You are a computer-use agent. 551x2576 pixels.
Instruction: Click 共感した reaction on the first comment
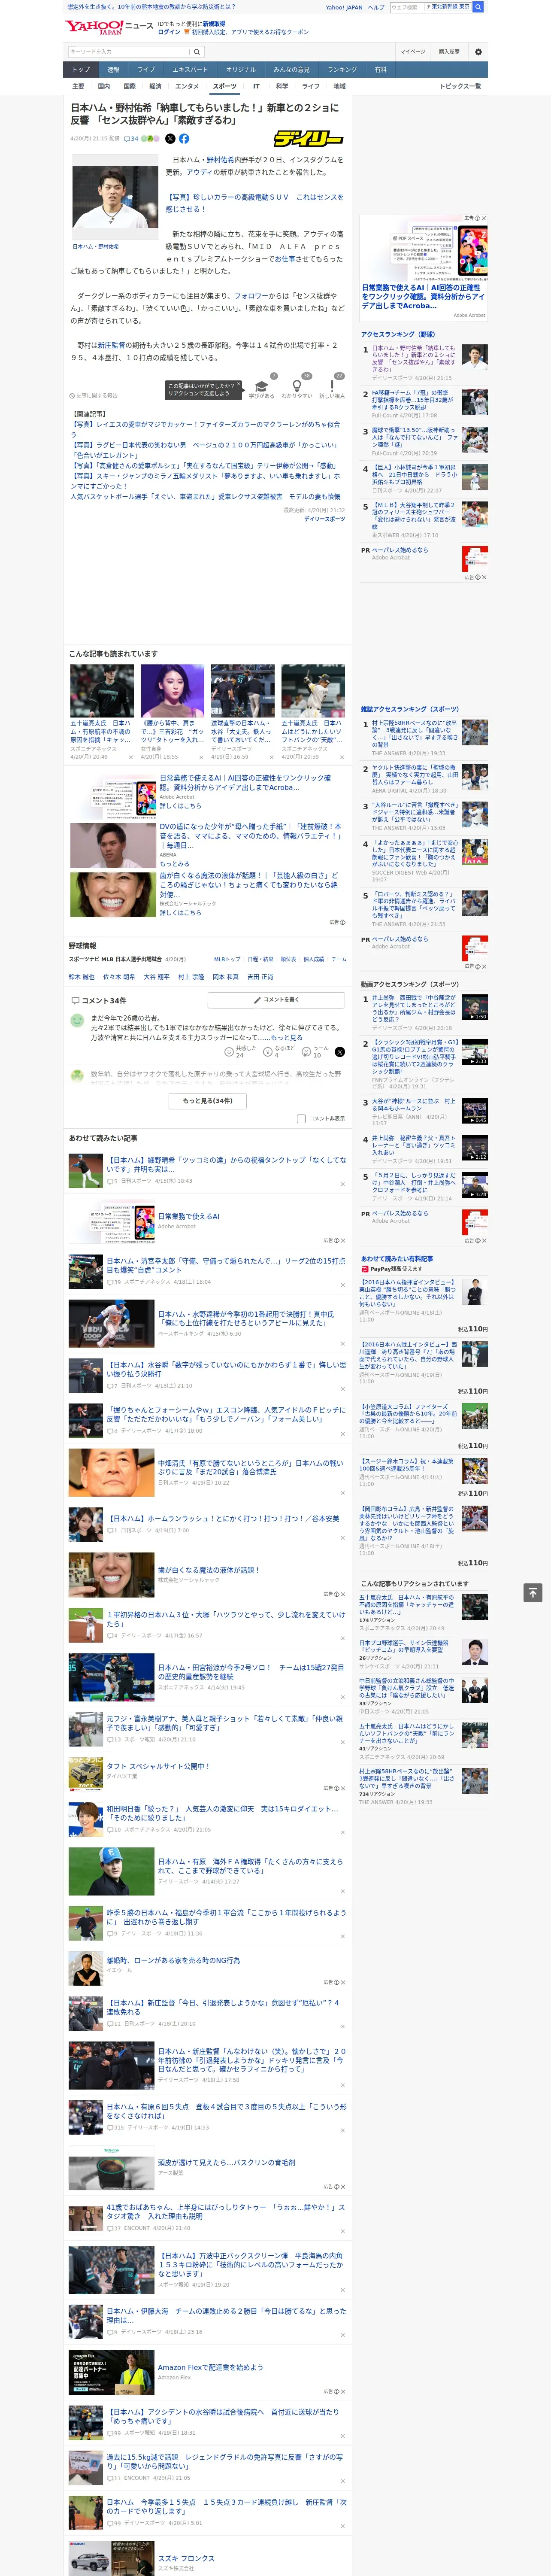tap(240, 1051)
